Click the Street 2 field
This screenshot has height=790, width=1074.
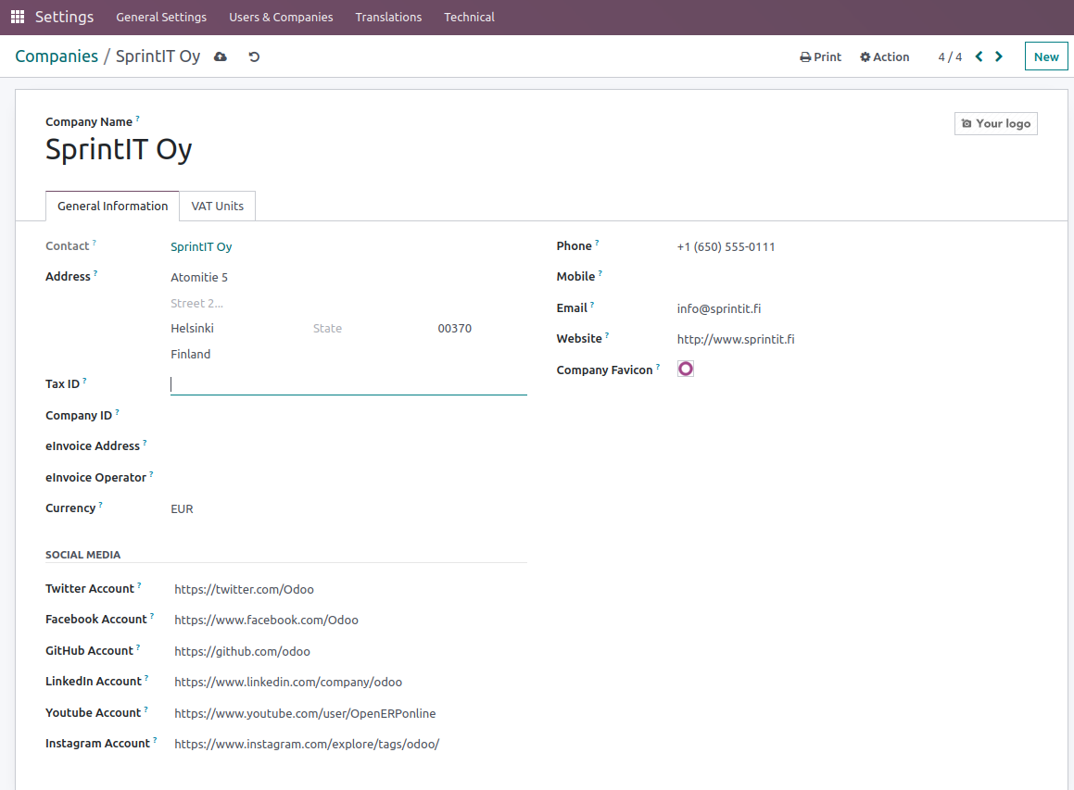(x=347, y=303)
